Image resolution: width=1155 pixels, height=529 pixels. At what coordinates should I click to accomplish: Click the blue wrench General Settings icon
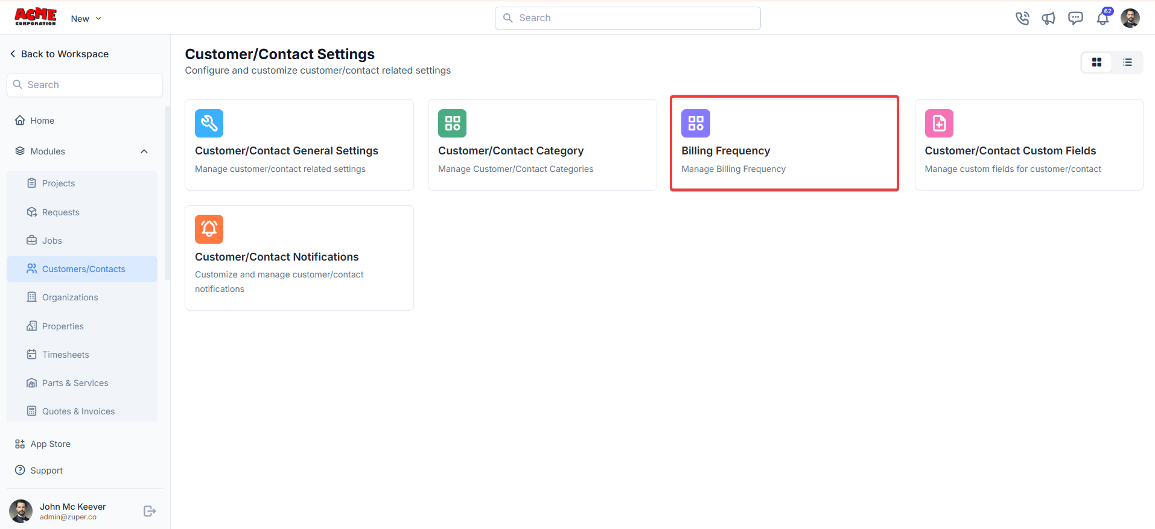[209, 124]
